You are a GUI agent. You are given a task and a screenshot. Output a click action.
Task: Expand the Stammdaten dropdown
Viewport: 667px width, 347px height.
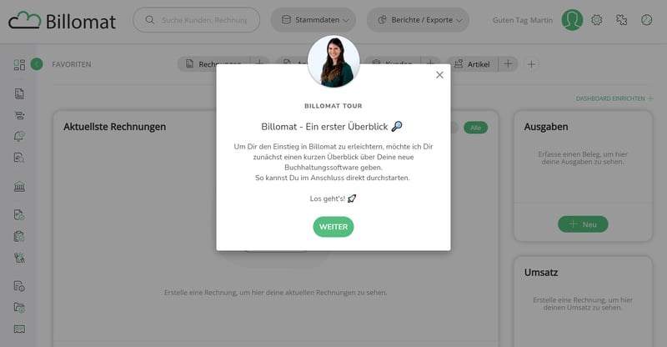click(313, 20)
